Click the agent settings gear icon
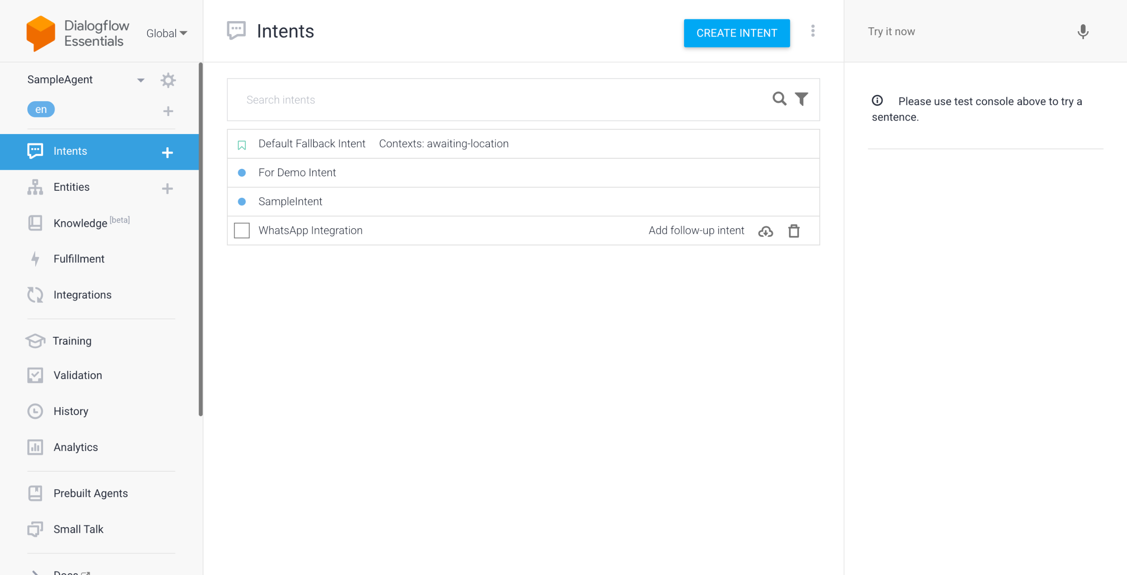The image size is (1127, 575). 168,80
